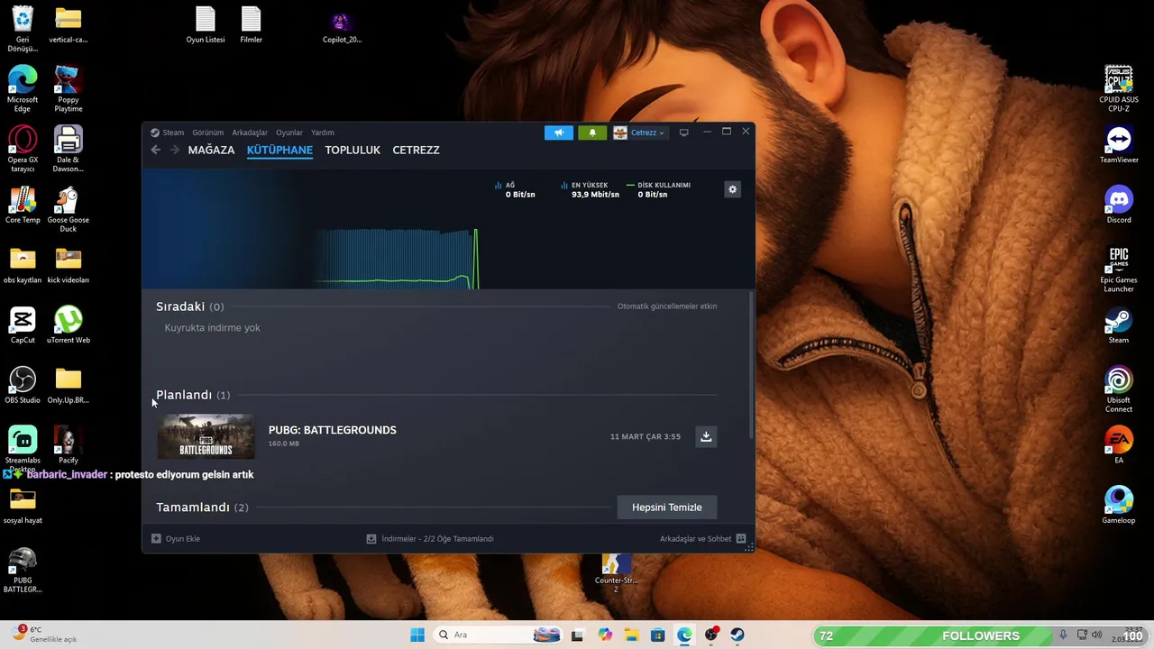Select the Gameloop desktop shortcut
The width and height of the screenshot is (1154, 649).
click(1119, 506)
